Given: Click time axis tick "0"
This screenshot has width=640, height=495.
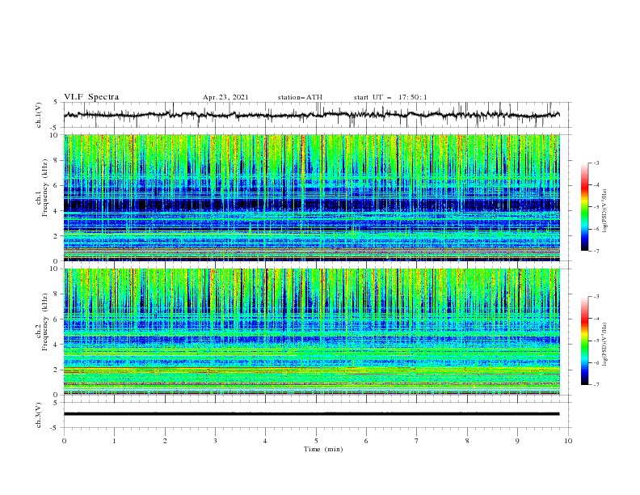Looking at the screenshot, I should 64,441.
